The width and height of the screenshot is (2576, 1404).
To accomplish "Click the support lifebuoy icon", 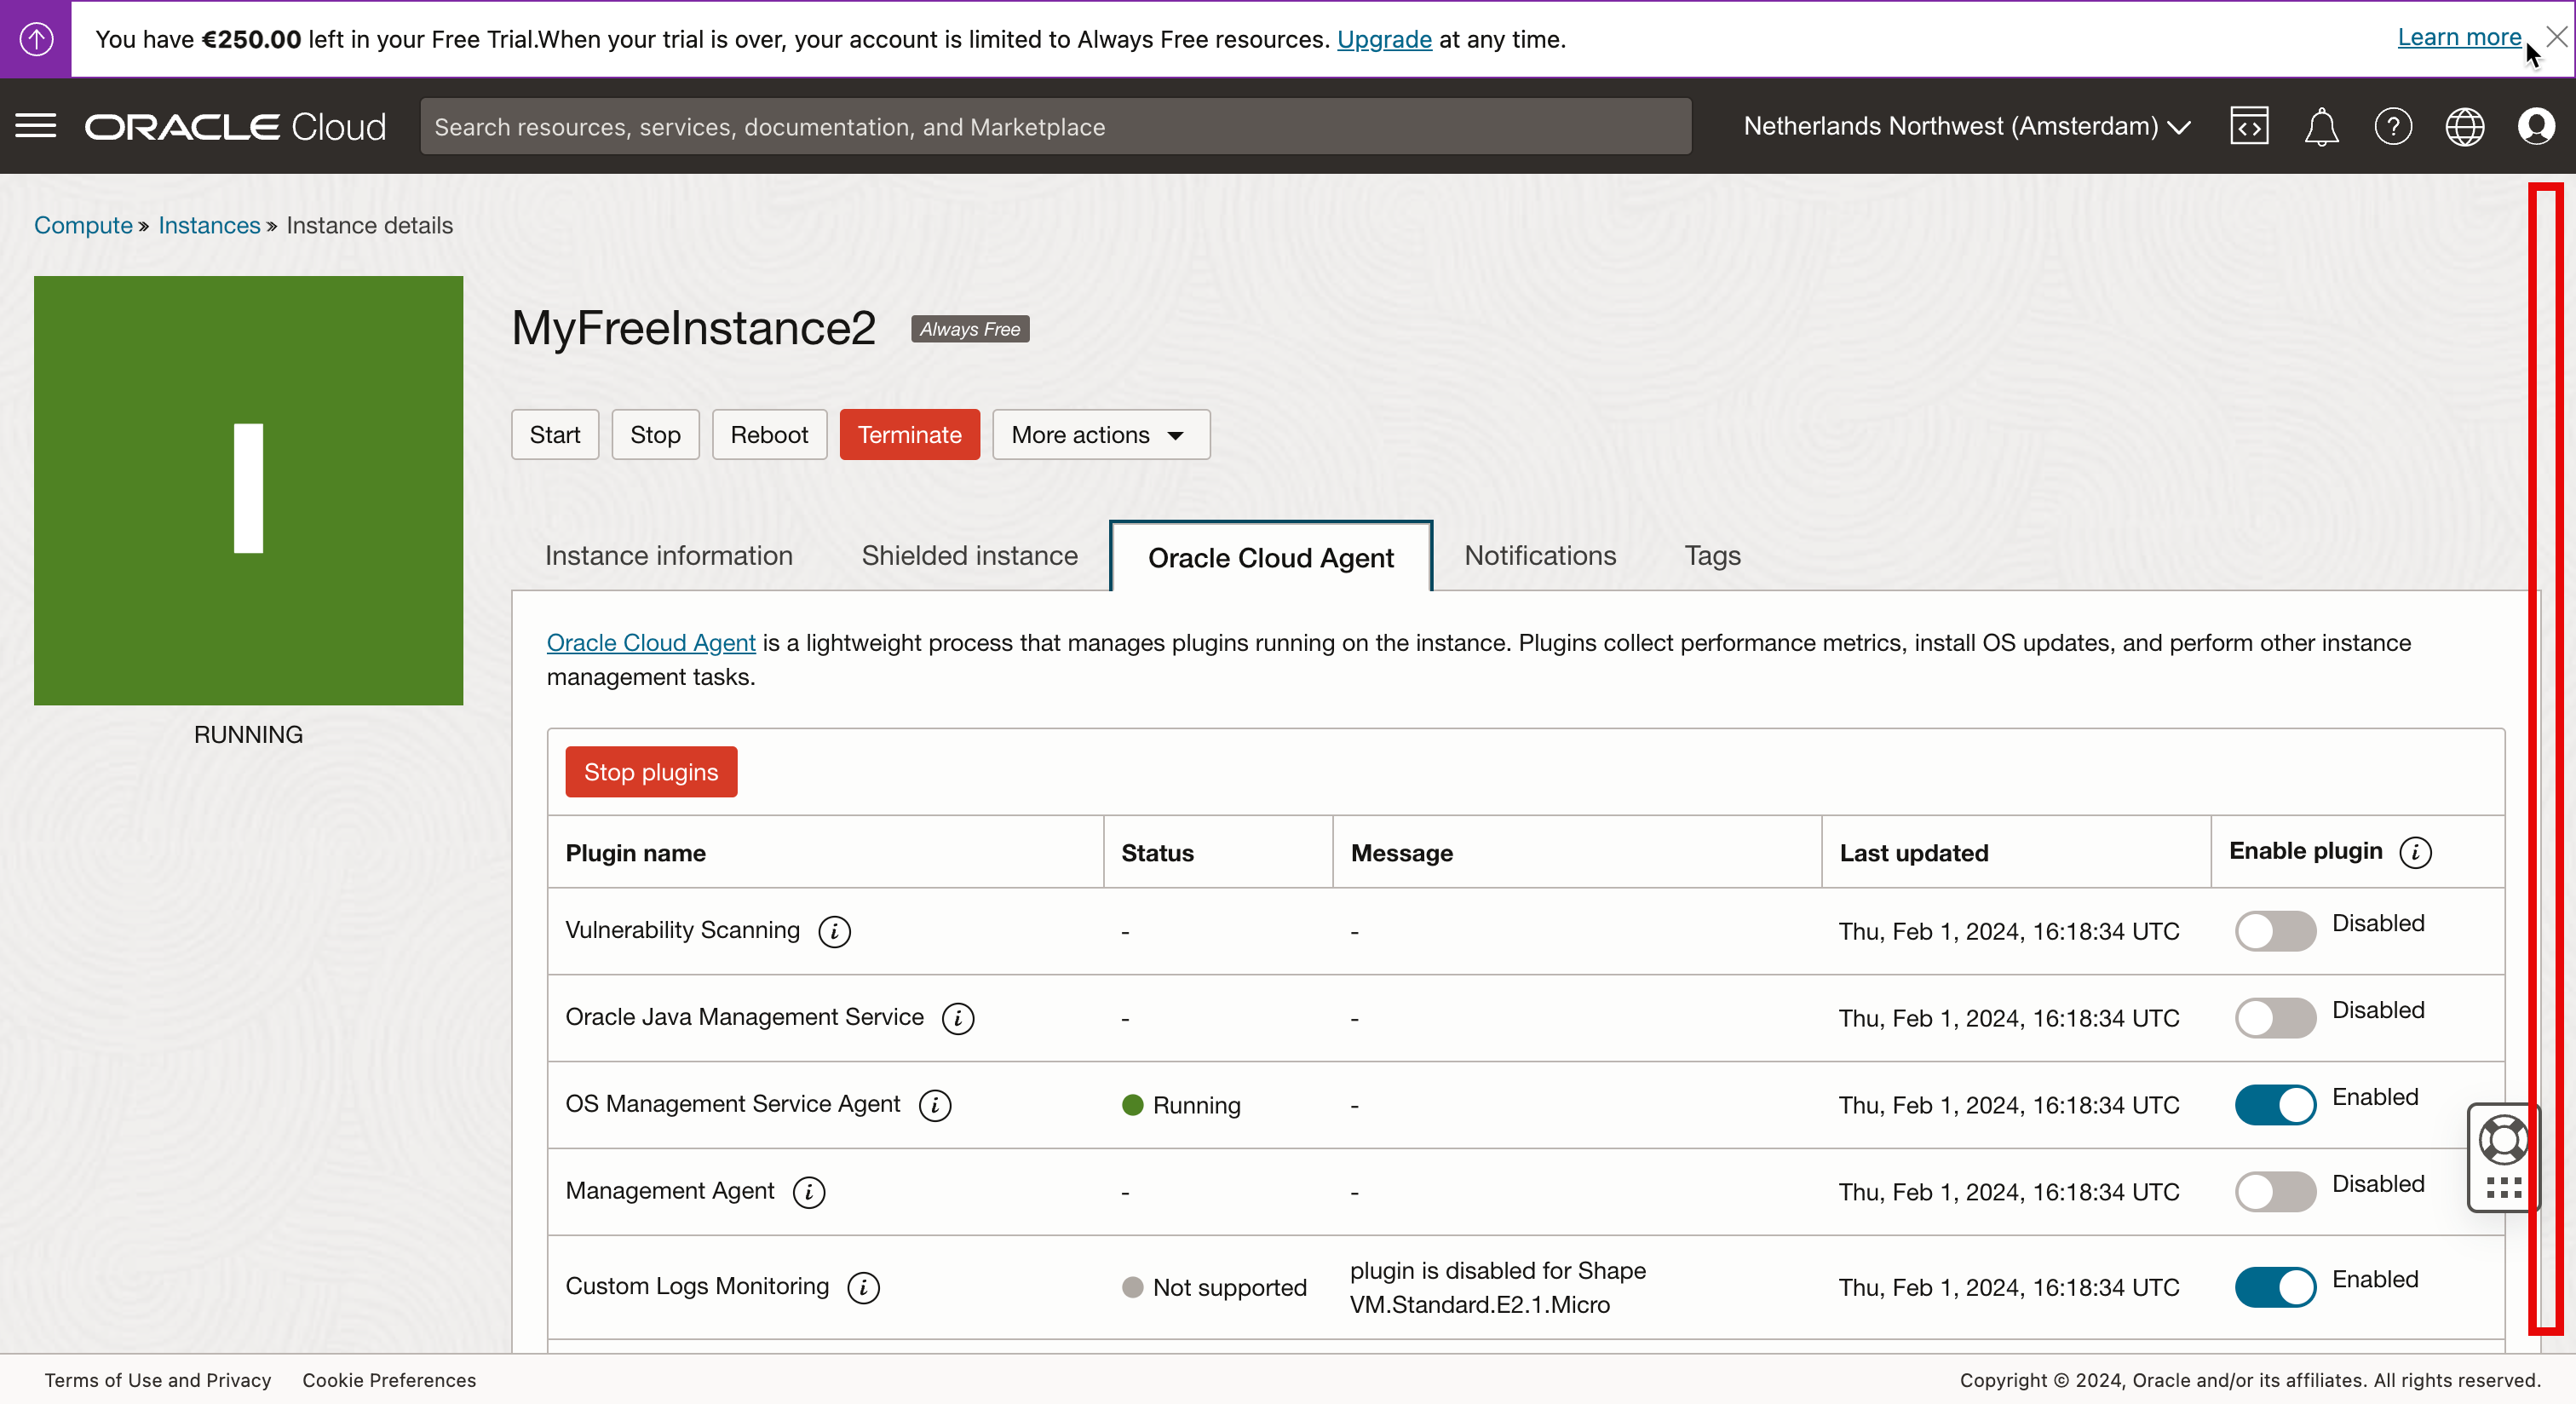I will [x=2503, y=1140].
